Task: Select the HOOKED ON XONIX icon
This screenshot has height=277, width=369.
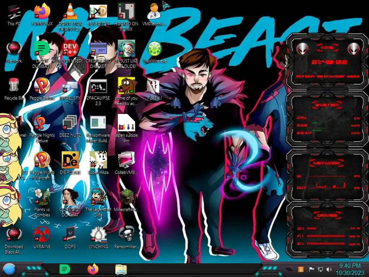Action: (126, 18)
